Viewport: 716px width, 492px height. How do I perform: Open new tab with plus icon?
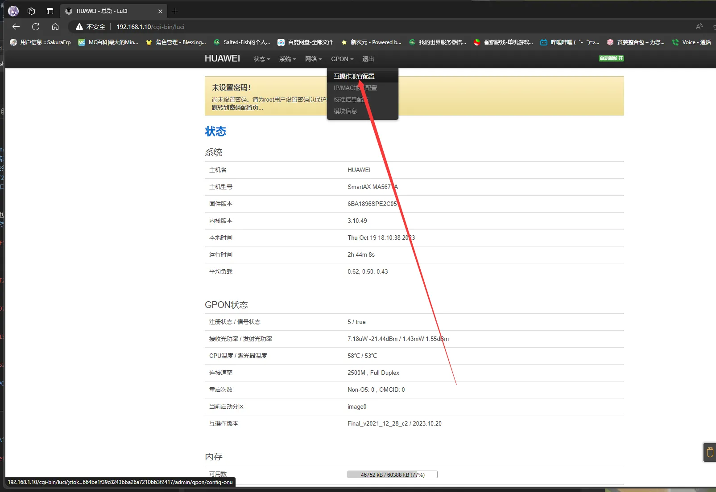tap(175, 11)
